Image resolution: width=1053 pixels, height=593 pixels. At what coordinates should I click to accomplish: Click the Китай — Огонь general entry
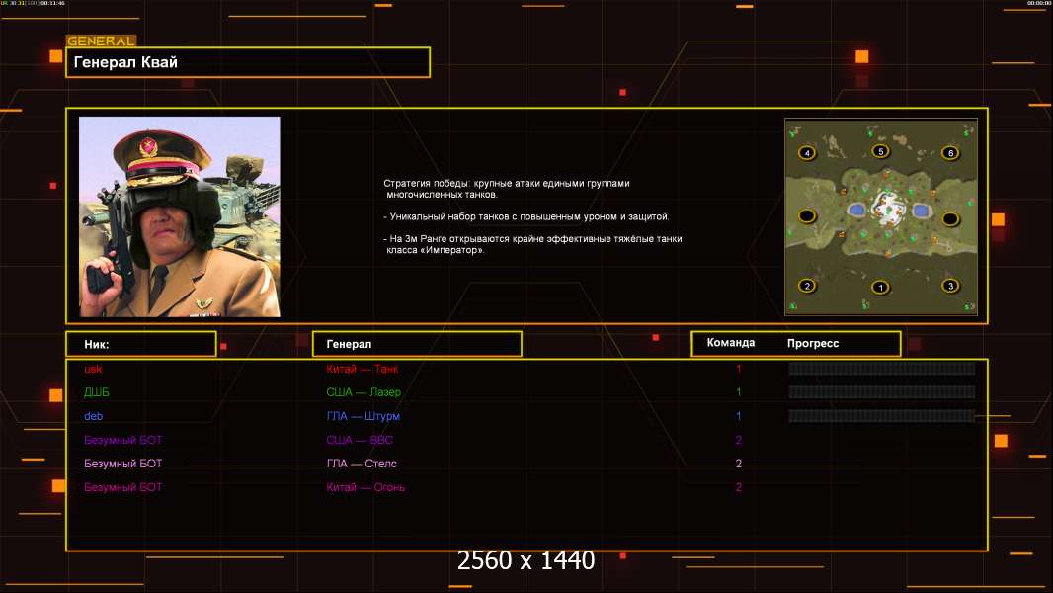pyautogui.click(x=365, y=487)
